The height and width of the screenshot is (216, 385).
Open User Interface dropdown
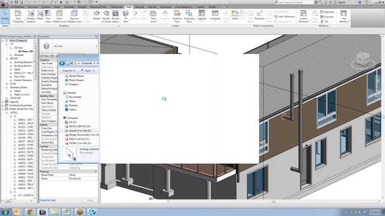(343, 16)
